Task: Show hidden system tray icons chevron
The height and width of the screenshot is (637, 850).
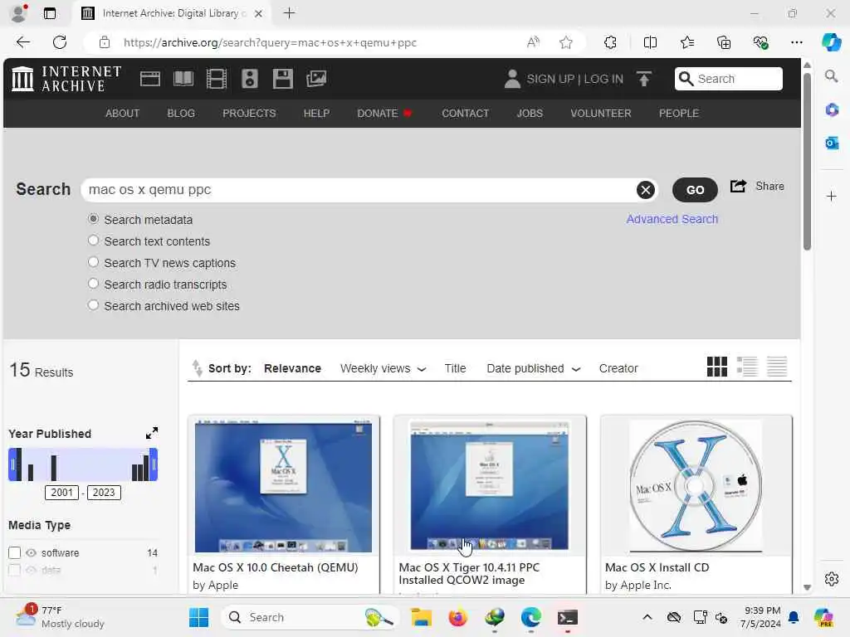Action: [647, 617]
